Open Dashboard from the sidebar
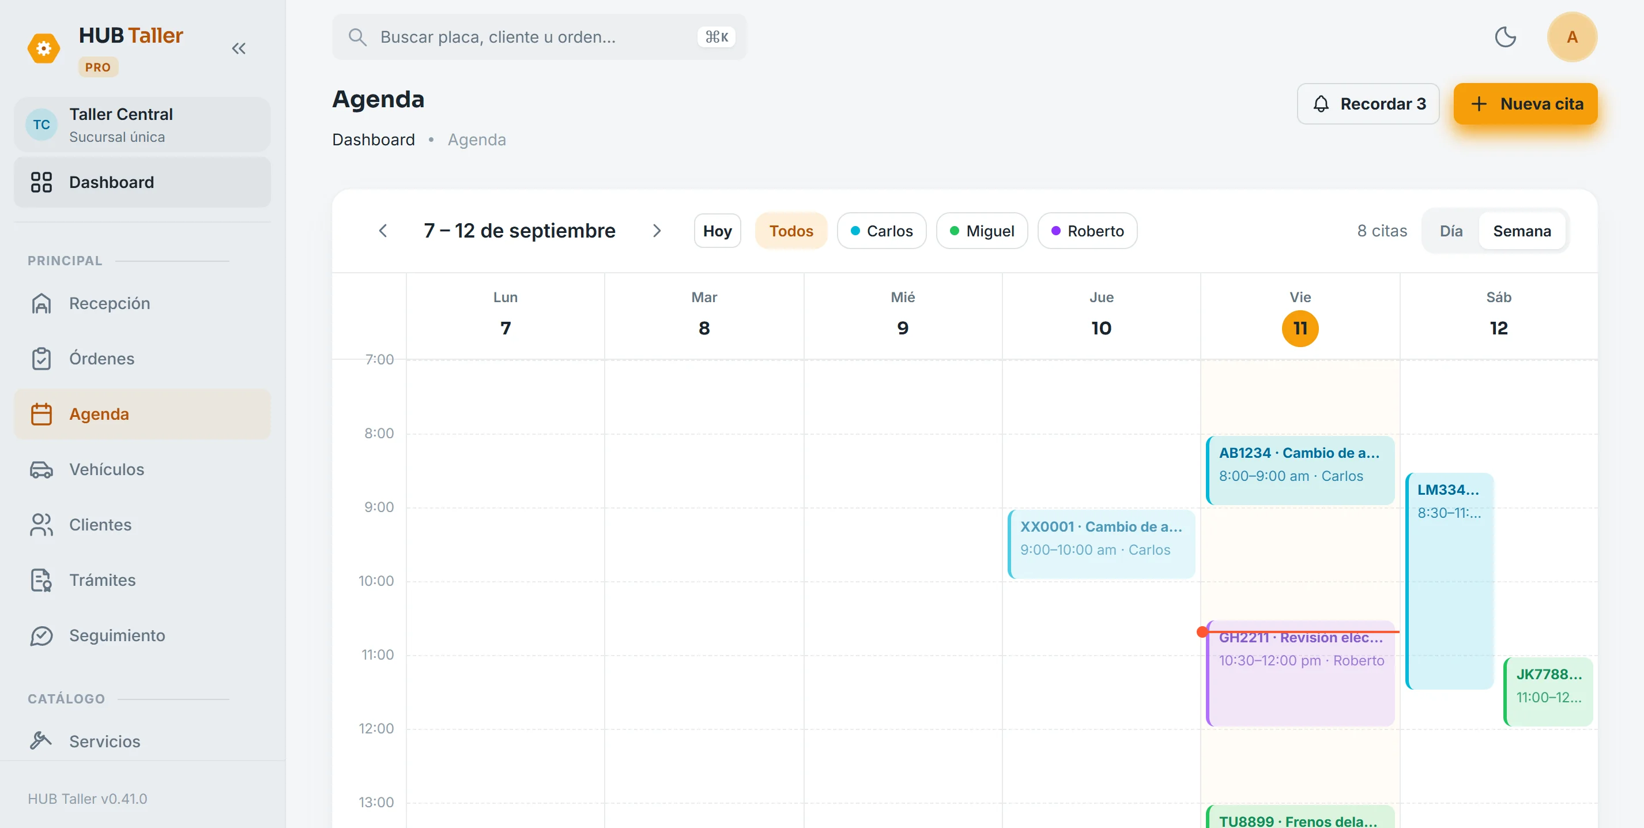This screenshot has width=1644, height=828. [142, 182]
